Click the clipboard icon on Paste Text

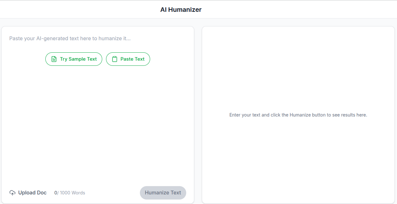pos(115,59)
